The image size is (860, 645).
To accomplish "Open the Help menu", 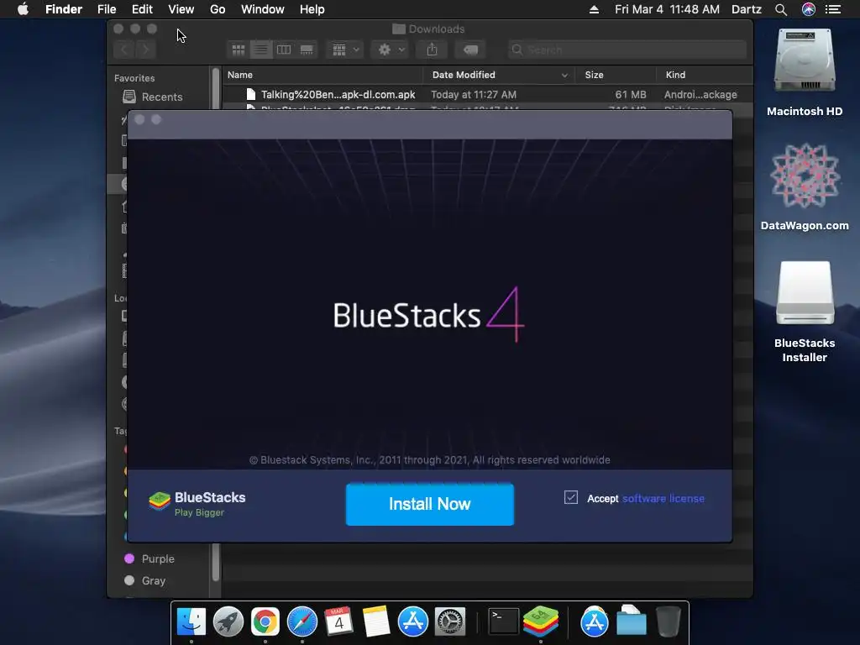I will point(312,9).
